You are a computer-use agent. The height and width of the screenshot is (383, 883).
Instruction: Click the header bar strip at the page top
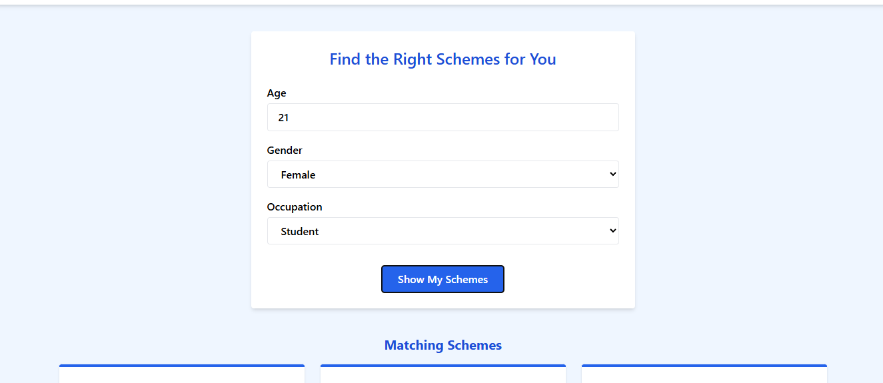(x=441, y=3)
